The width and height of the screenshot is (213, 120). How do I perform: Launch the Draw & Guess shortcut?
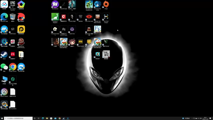(64, 5)
